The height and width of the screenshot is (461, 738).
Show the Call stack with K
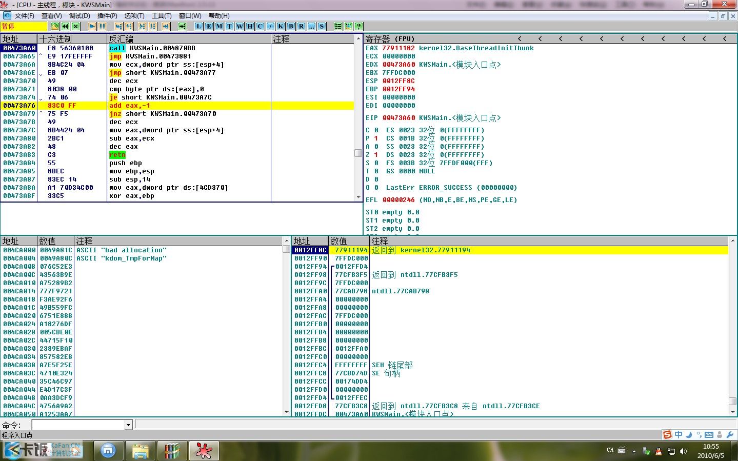tap(281, 26)
